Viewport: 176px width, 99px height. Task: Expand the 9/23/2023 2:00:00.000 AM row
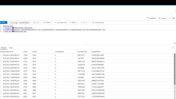click(1, 84)
